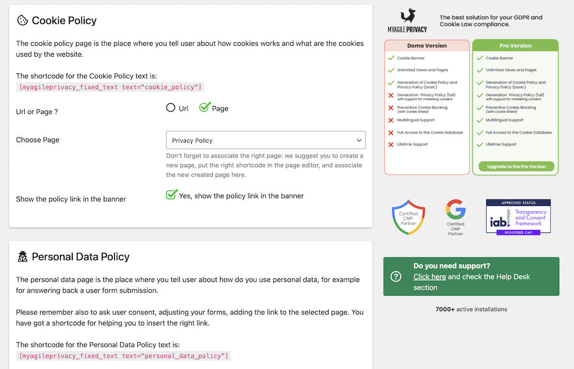
Task: Click red X beside Full Access to Cookie Database
Action: coord(391,132)
